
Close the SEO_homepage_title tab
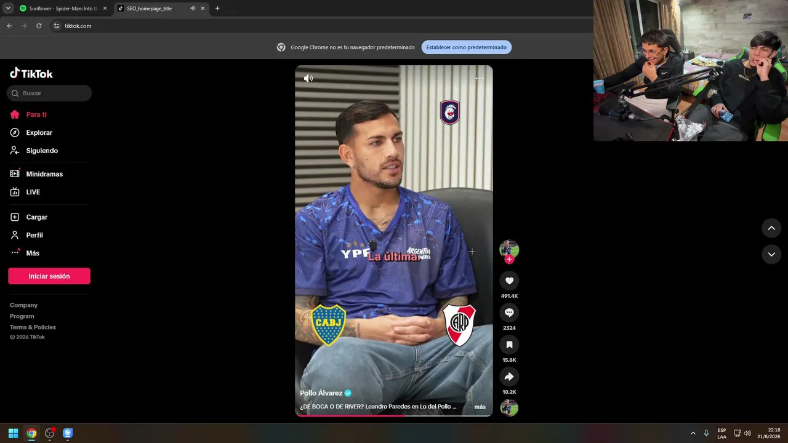point(203,9)
